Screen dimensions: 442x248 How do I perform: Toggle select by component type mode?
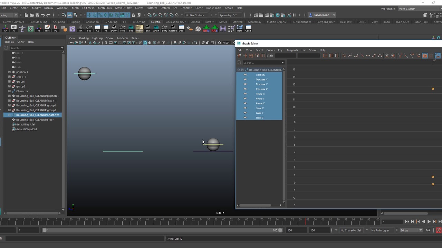[75, 15]
